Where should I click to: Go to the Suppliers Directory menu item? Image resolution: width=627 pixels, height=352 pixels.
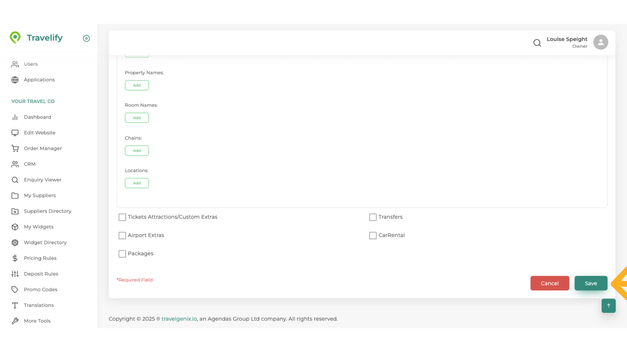(x=47, y=211)
